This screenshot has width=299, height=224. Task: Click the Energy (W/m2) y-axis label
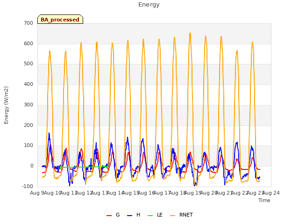(6, 105)
